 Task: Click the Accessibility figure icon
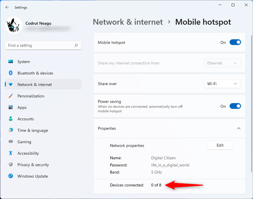pos(11,153)
